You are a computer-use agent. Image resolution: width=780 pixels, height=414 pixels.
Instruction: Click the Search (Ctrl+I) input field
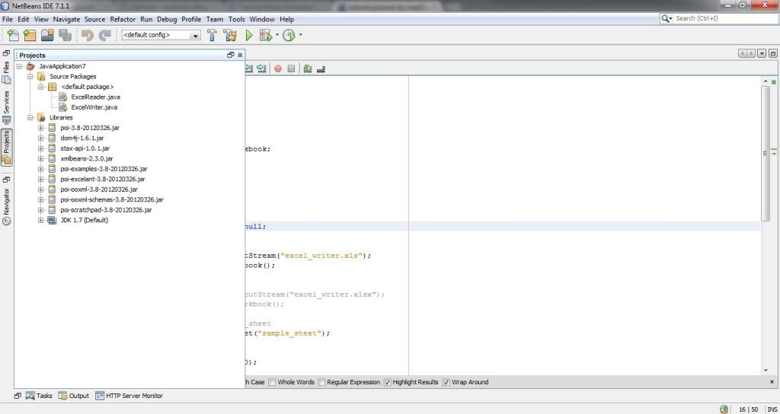tap(726, 18)
